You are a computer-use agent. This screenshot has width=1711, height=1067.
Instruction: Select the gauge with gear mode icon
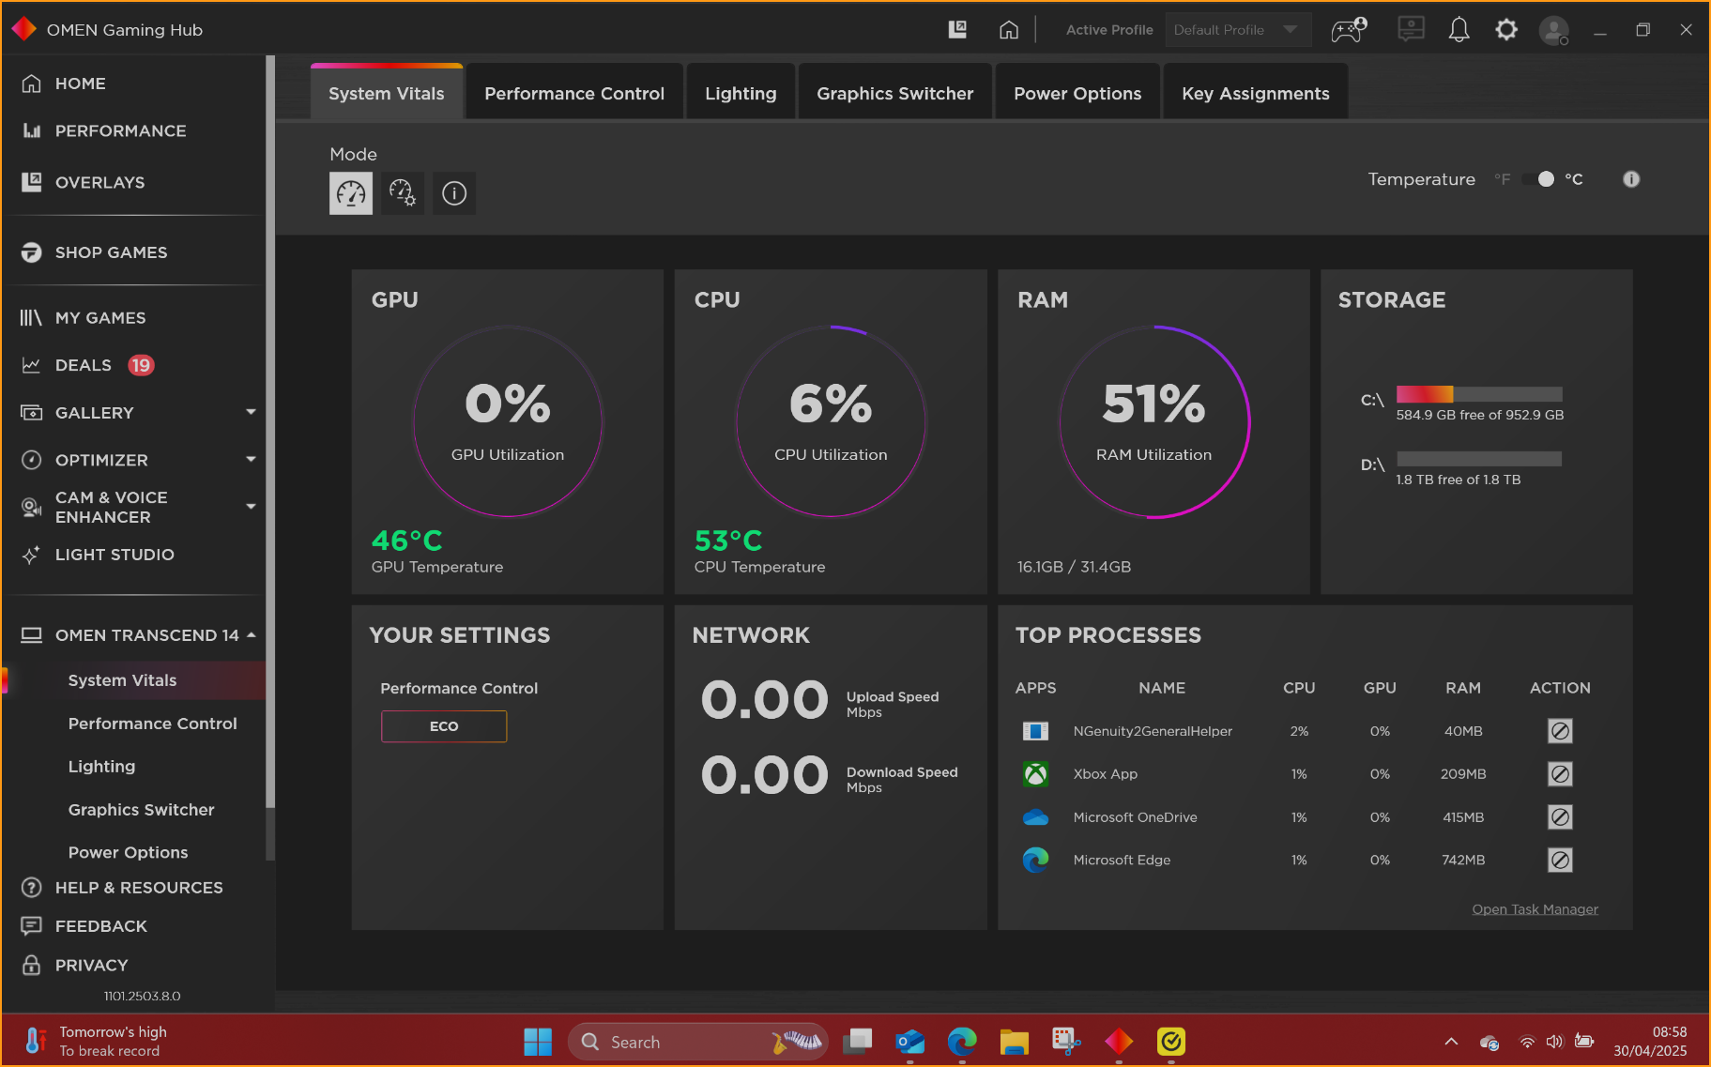(402, 193)
